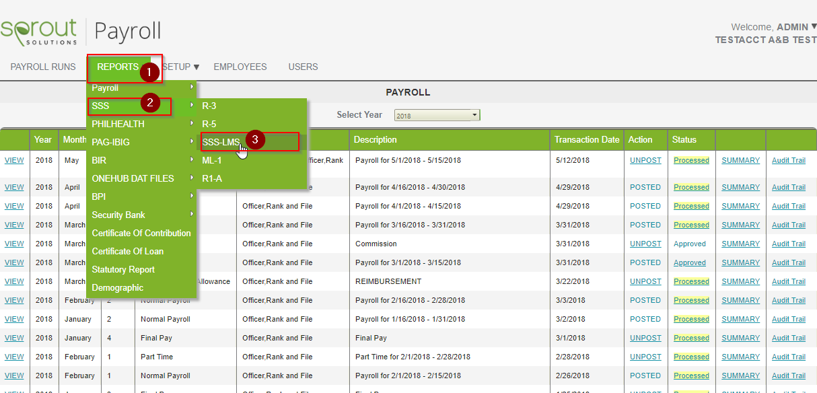Open the Select Year dropdown
The image size is (817, 393).
point(437,115)
